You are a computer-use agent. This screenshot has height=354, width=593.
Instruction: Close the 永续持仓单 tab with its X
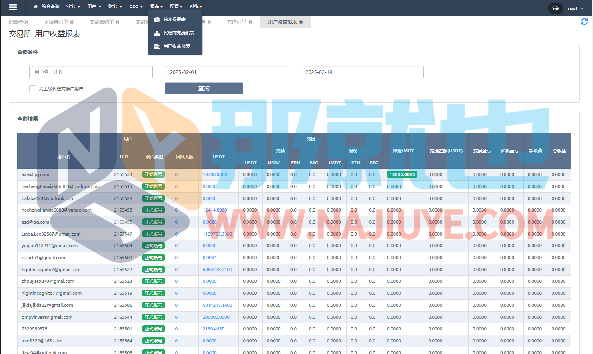click(72, 22)
